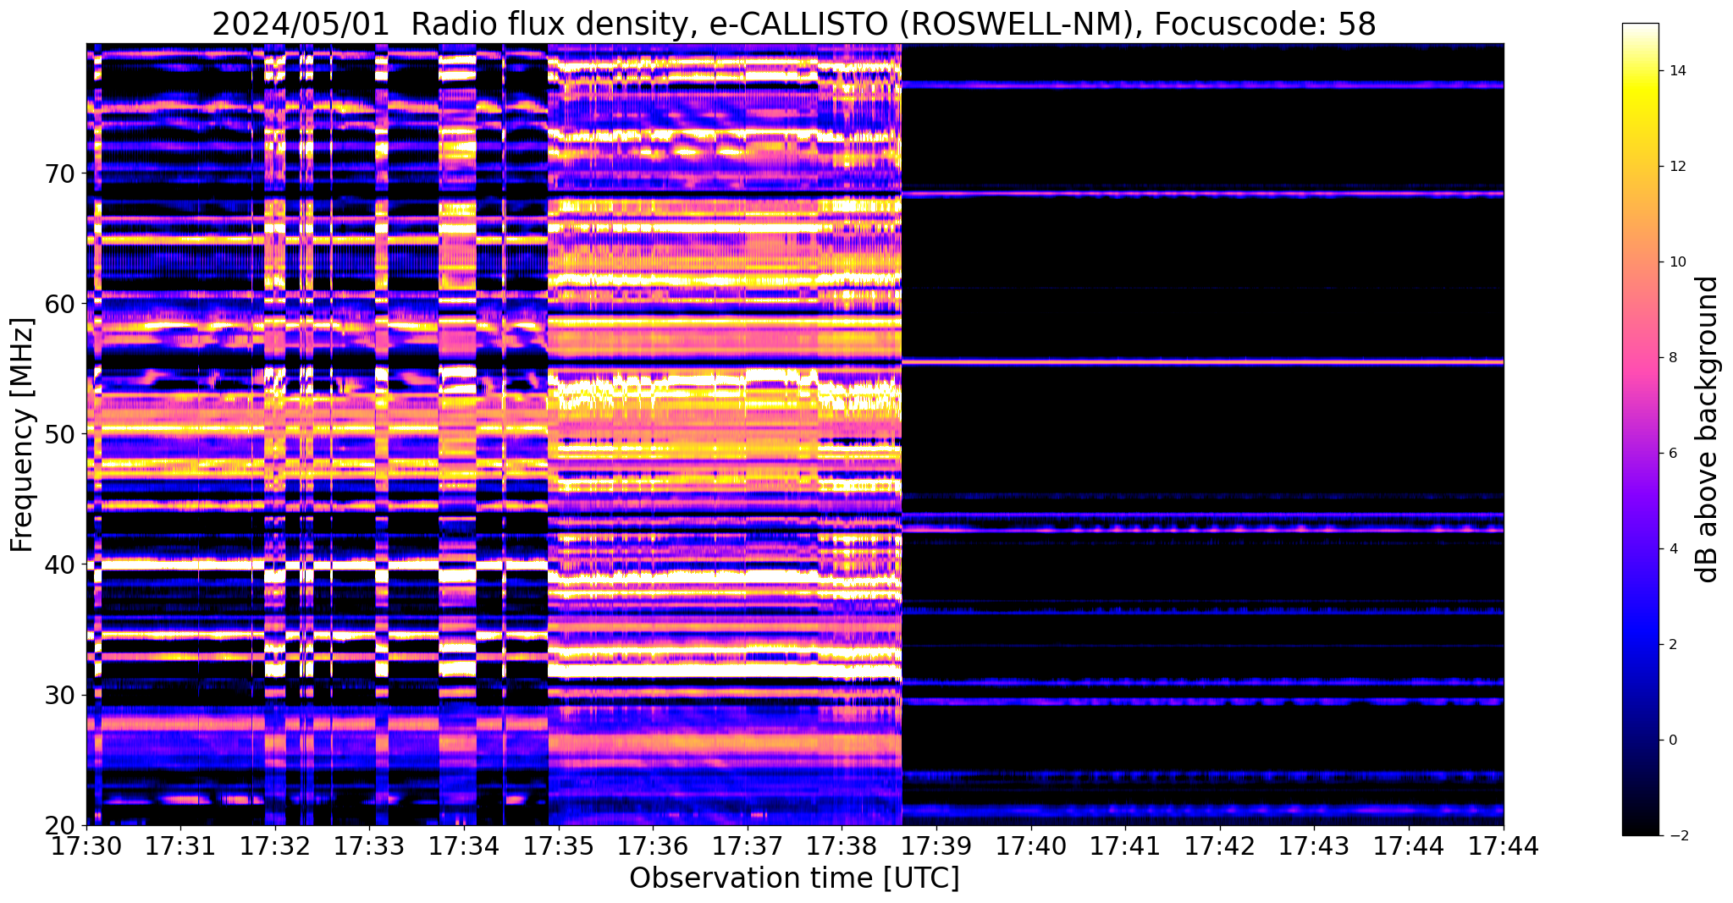Click the 20 MHz frequency tick label
This screenshot has width=1733, height=903.
[62, 825]
